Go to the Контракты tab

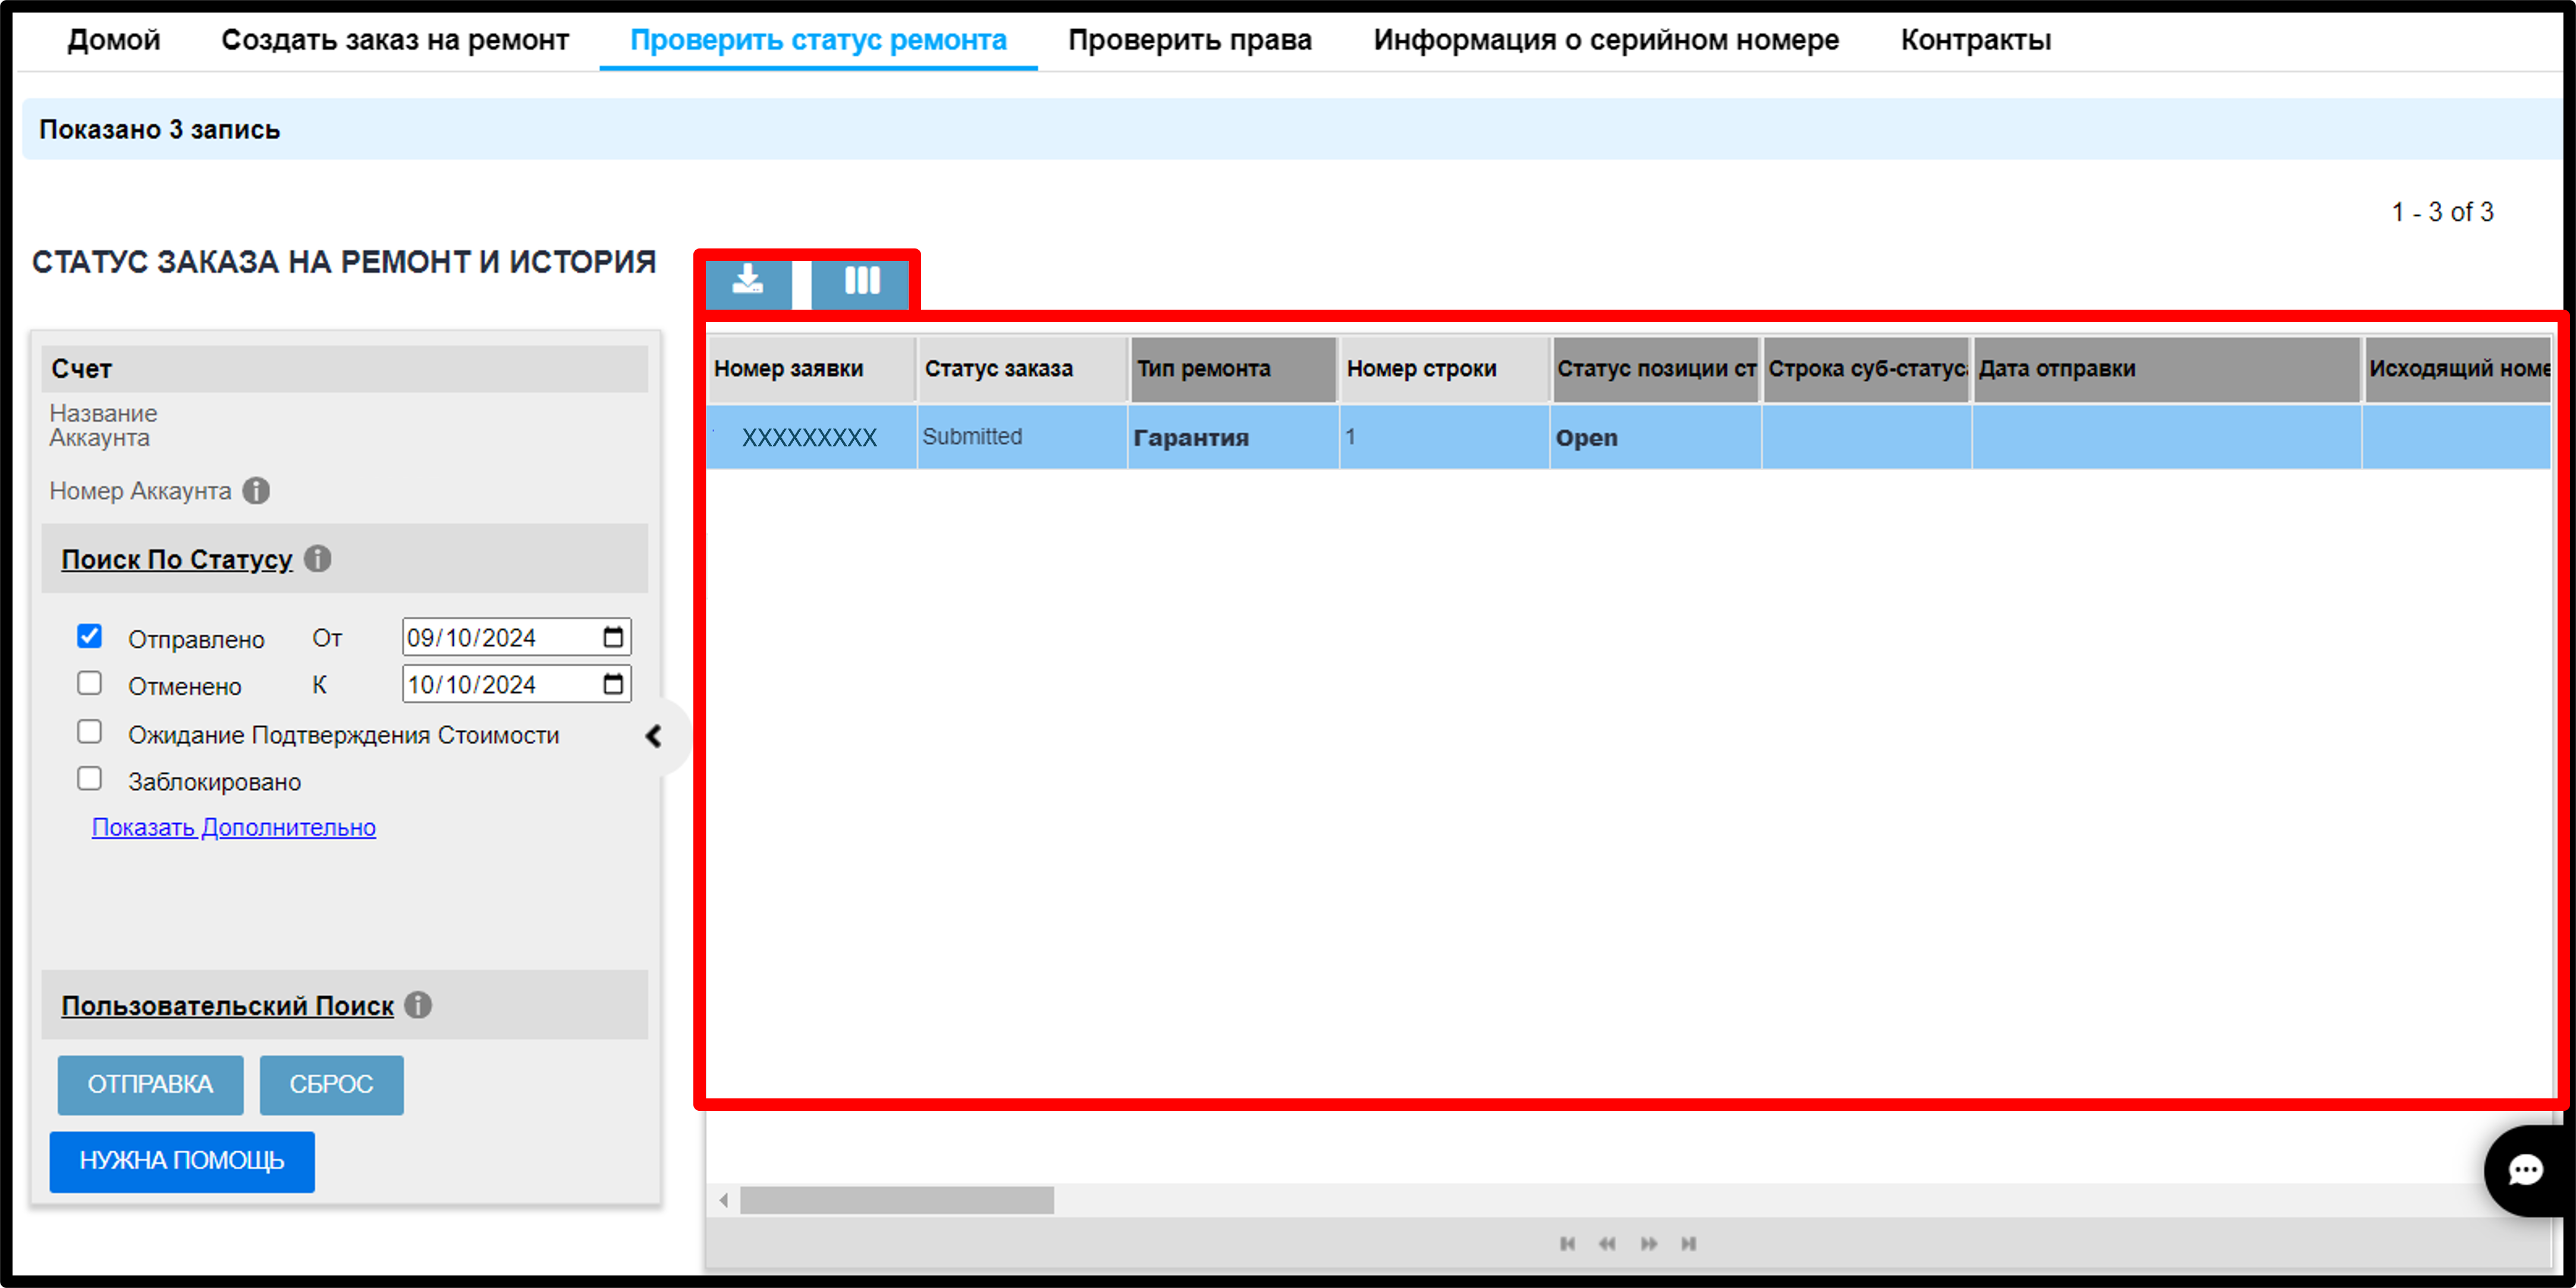tap(1975, 40)
